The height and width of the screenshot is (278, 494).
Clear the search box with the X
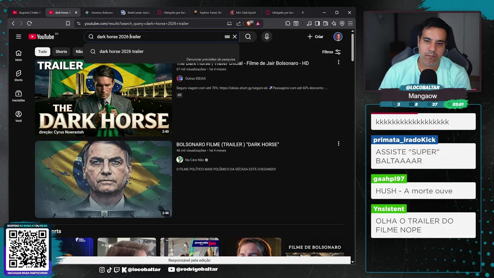pos(235,37)
